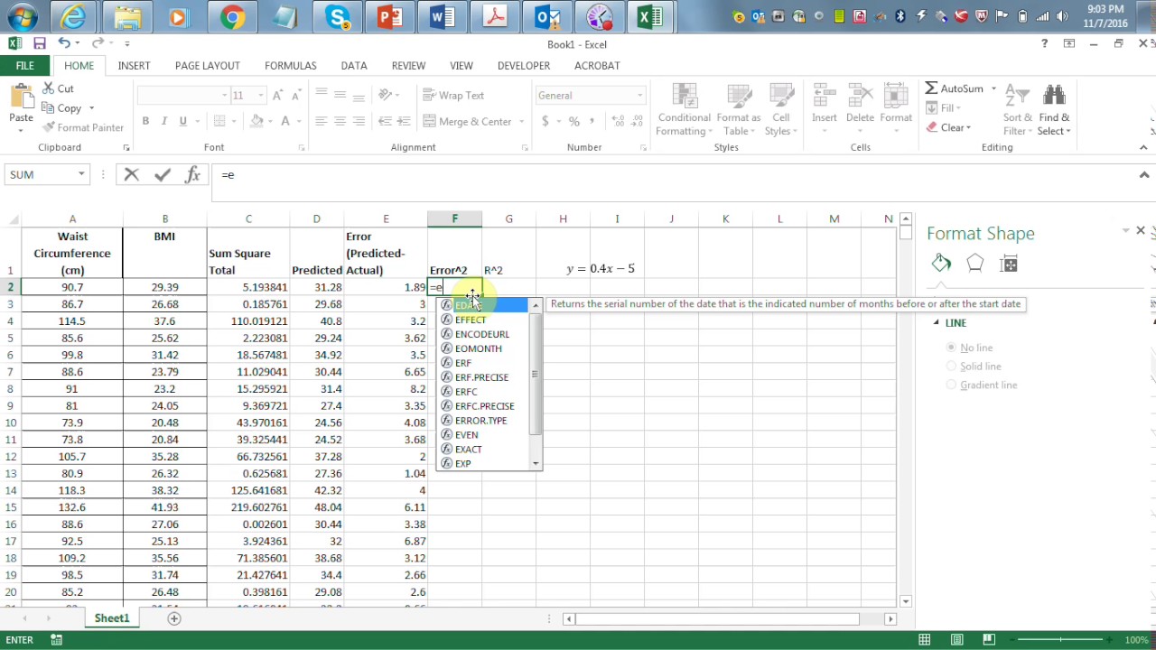Open the Effects pentagon tab in Format Shape
Viewport: 1156px width, 650px height.
[974, 263]
